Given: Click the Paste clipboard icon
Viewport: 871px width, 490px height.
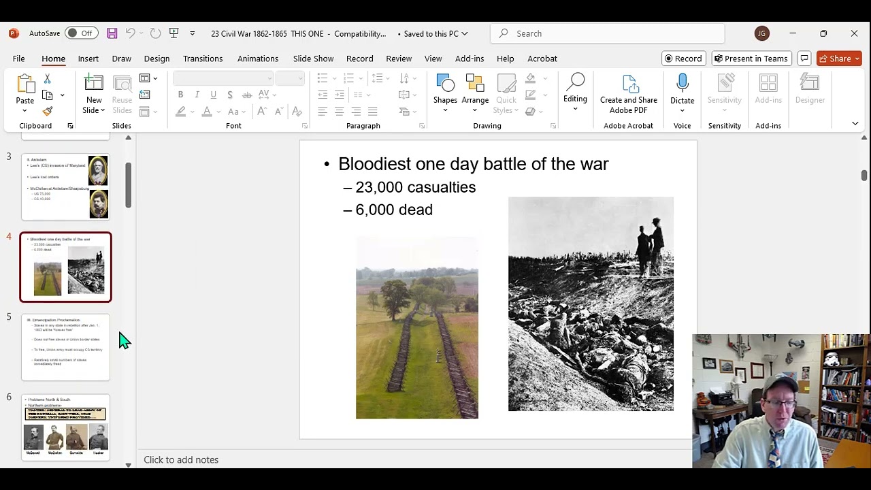Looking at the screenshot, I should (x=25, y=84).
